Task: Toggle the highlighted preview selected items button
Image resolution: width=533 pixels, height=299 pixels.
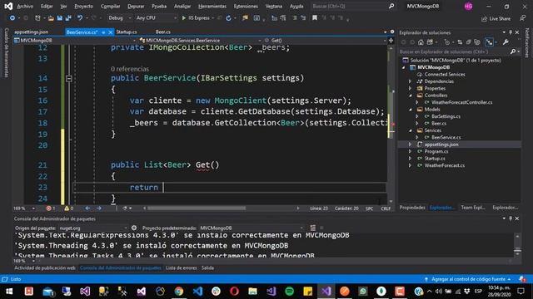Action: (x=489, y=42)
